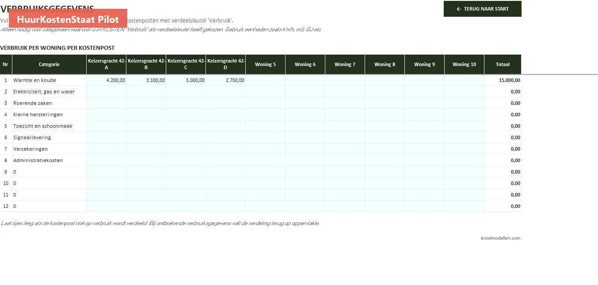Image resolution: width=598 pixels, height=285 pixels.
Task: Click the Keizersgracht 42-A column header
Action: pos(107,64)
